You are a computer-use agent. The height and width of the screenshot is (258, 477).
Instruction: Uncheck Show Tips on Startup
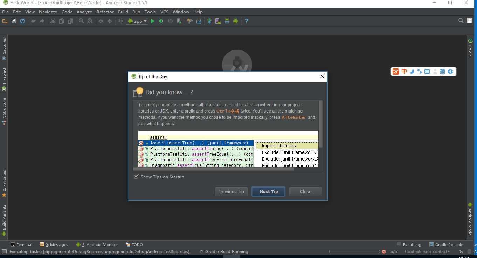pyautogui.click(x=136, y=177)
